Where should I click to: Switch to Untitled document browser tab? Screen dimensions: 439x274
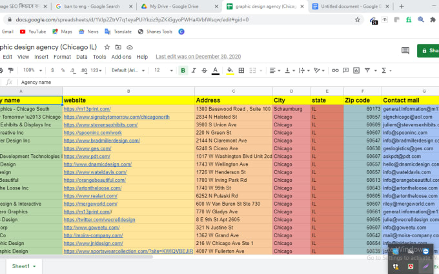(351, 6)
